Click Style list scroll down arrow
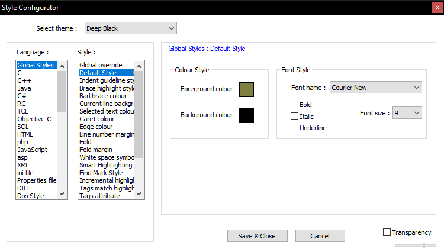 click(x=139, y=194)
